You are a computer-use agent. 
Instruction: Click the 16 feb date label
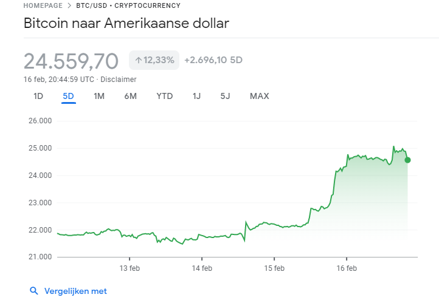click(346, 268)
